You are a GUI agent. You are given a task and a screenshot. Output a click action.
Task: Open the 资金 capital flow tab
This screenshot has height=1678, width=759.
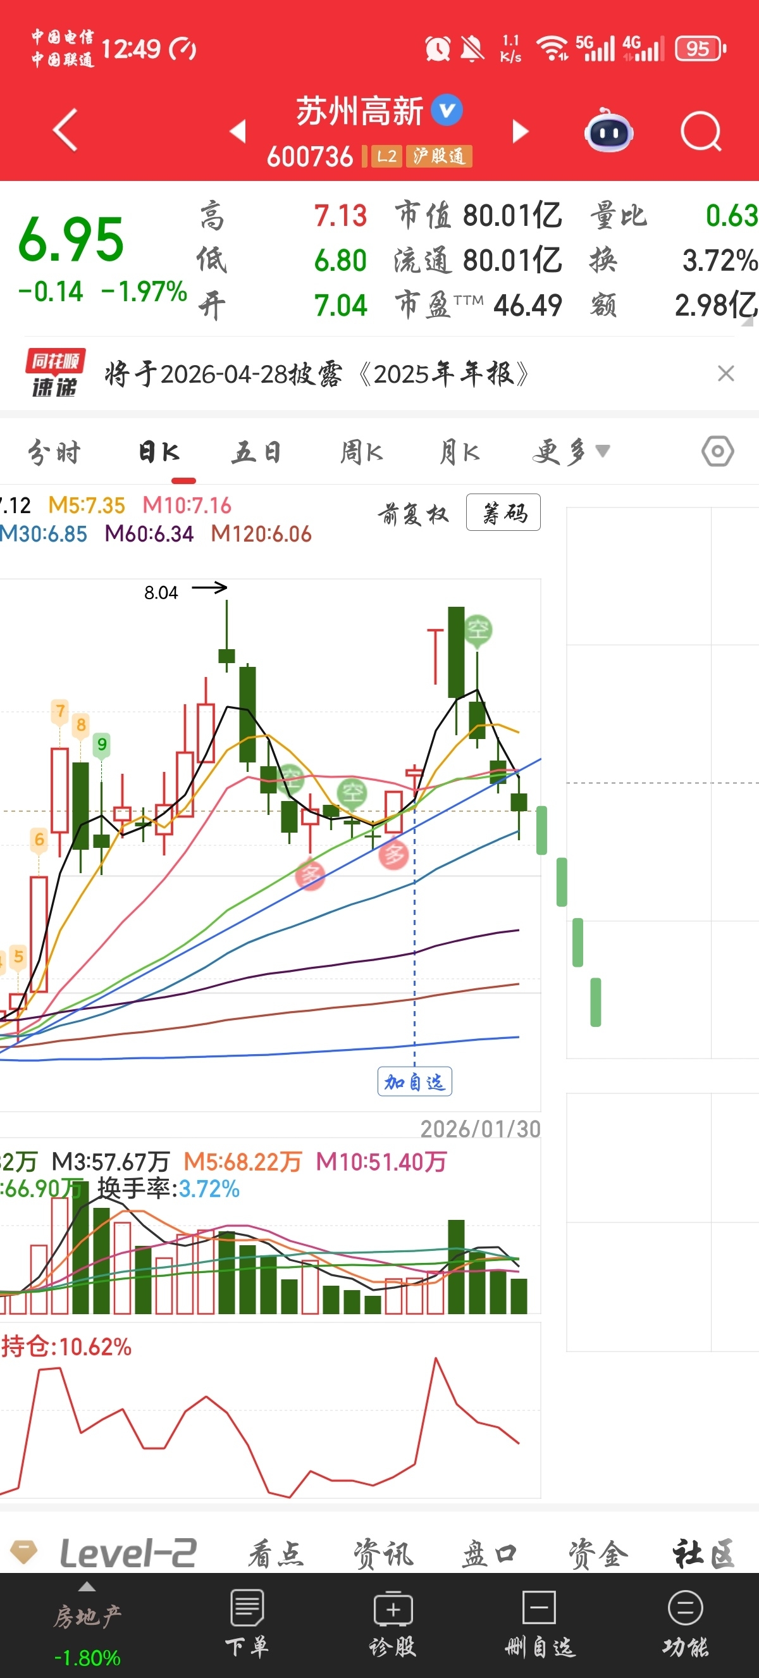[x=598, y=1553]
